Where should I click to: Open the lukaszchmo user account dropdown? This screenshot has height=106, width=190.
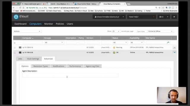click(x=109, y=17)
